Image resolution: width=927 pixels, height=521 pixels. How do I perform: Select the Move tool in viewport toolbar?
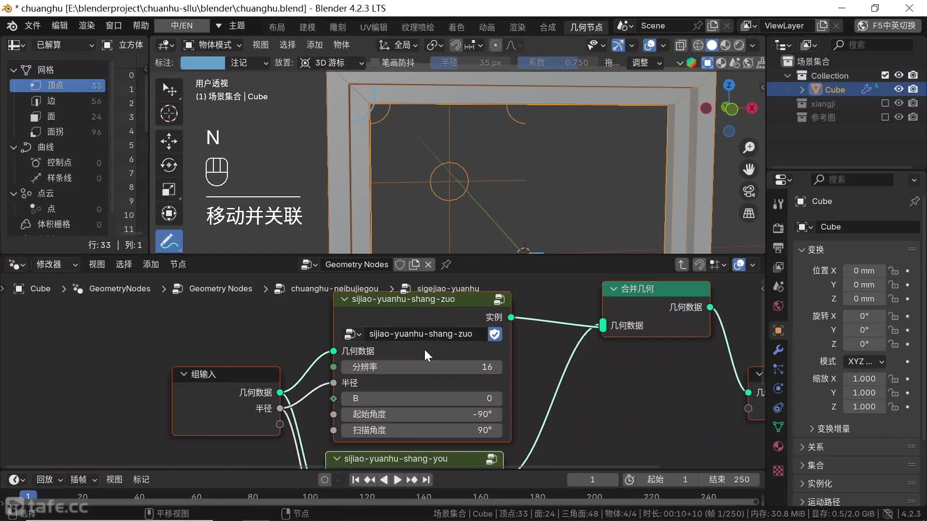click(169, 141)
